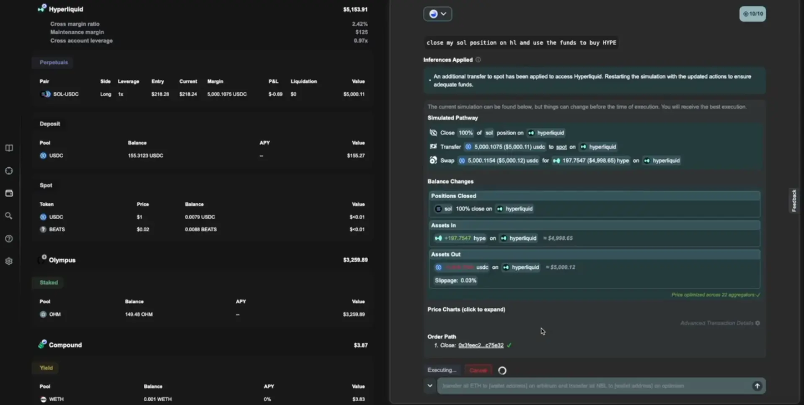Open settings gear in left sidebar
Screen dimensions: 804x405
coord(9,261)
